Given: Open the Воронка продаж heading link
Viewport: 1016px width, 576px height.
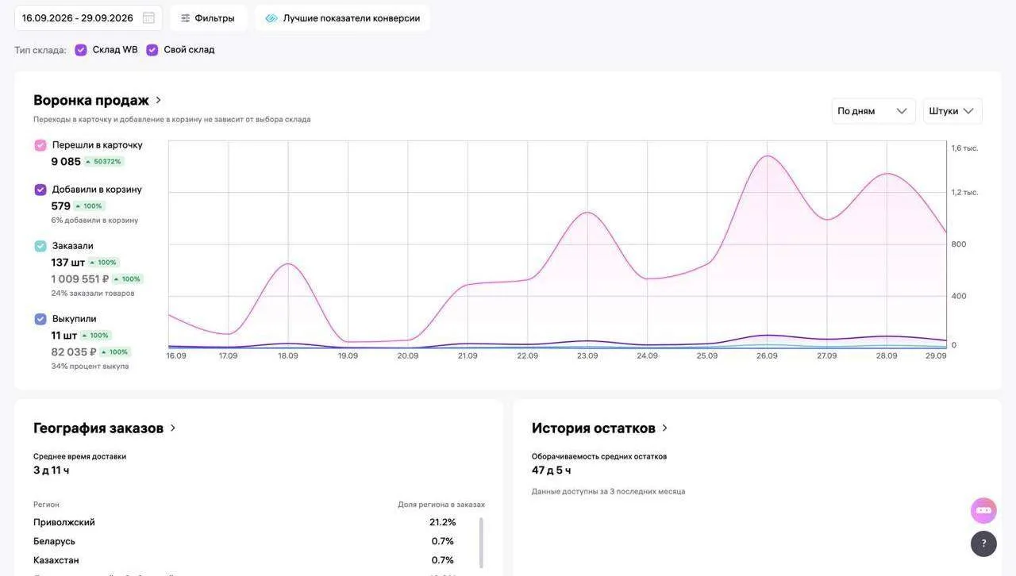Looking at the screenshot, I should tap(91, 100).
